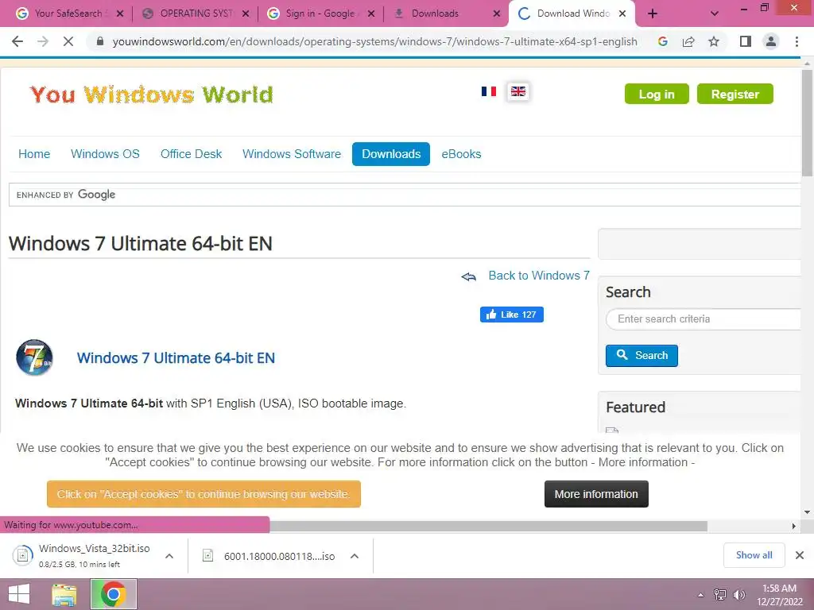814x610 pixels.
Task: Open Chrome three-dot menu
Action: point(797,41)
